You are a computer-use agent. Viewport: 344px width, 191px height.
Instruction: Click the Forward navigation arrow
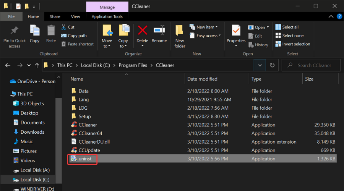[x=20, y=65]
